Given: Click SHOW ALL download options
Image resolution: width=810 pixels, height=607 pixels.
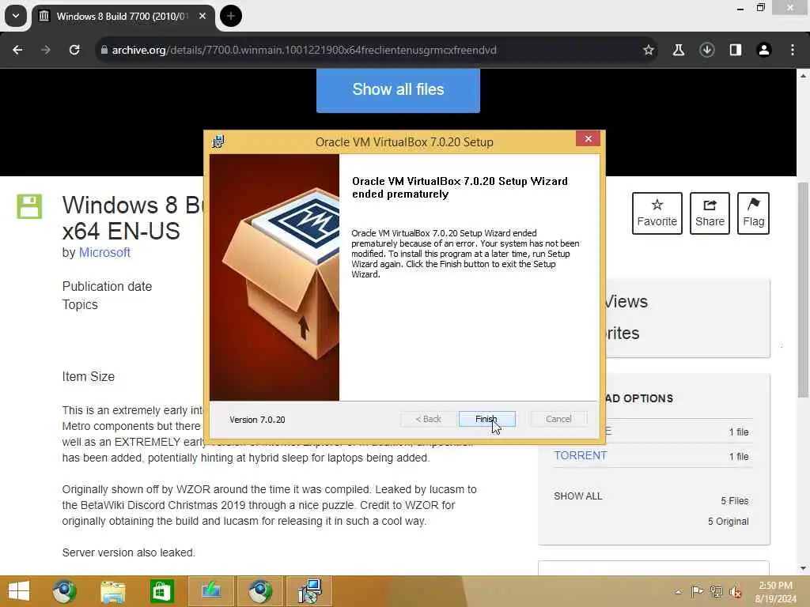Looking at the screenshot, I should (x=577, y=496).
